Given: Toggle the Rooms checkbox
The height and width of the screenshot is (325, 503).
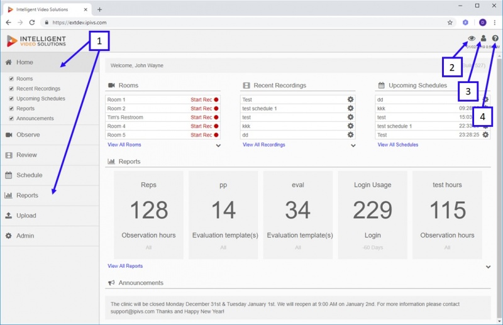Looking at the screenshot, I should (x=11, y=79).
